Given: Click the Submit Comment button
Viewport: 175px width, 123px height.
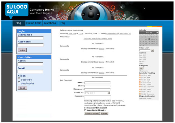Looking at the screenshot, I should (92, 113).
